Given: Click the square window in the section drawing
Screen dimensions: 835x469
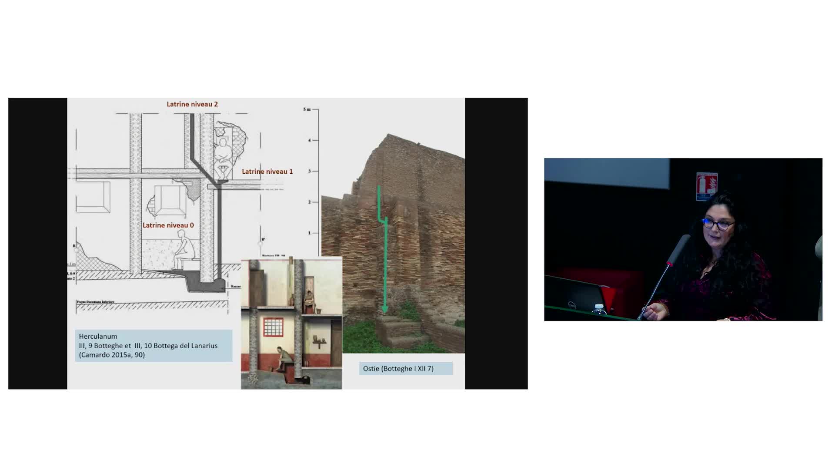Looking at the screenshot, I should [169, 200].
